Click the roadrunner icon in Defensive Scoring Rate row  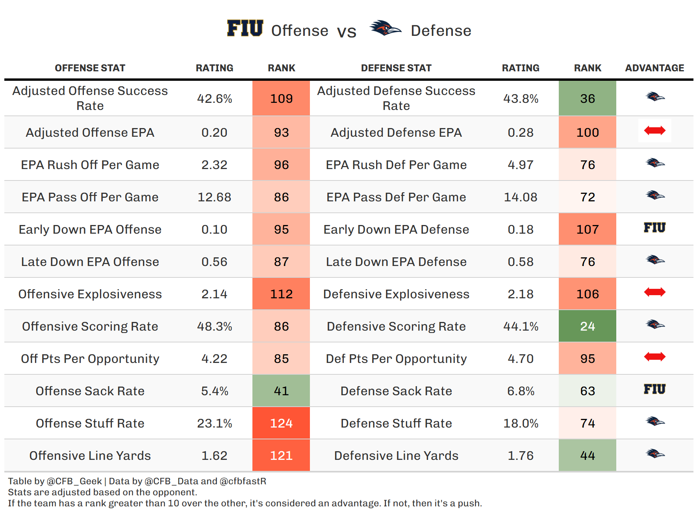pos(655,325)
